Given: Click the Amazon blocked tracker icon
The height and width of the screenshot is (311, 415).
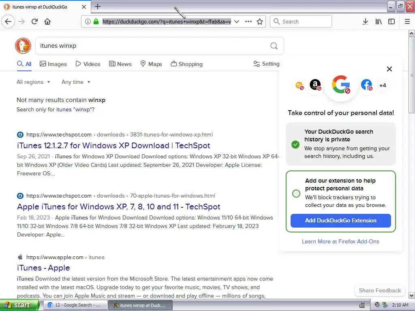Looking at the screenshot, I should pos(315,85).
